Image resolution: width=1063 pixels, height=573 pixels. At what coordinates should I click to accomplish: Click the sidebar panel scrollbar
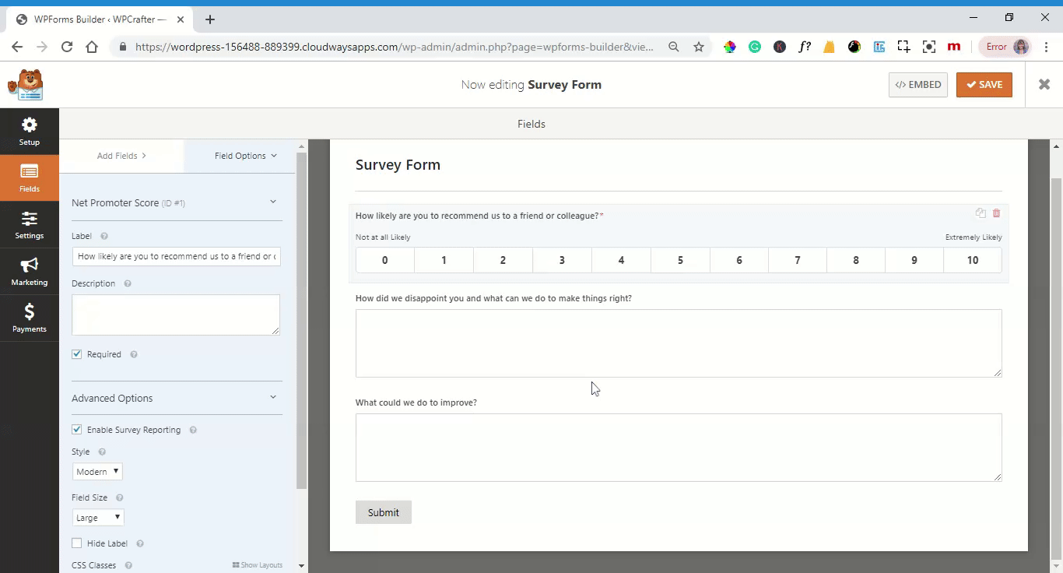pyautogui.click(x=302, y=321)
